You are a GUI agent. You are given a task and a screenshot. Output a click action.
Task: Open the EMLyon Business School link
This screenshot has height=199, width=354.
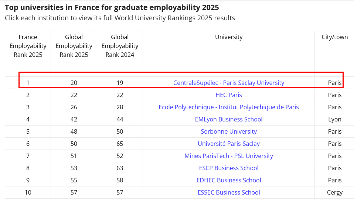pos(228,119)
